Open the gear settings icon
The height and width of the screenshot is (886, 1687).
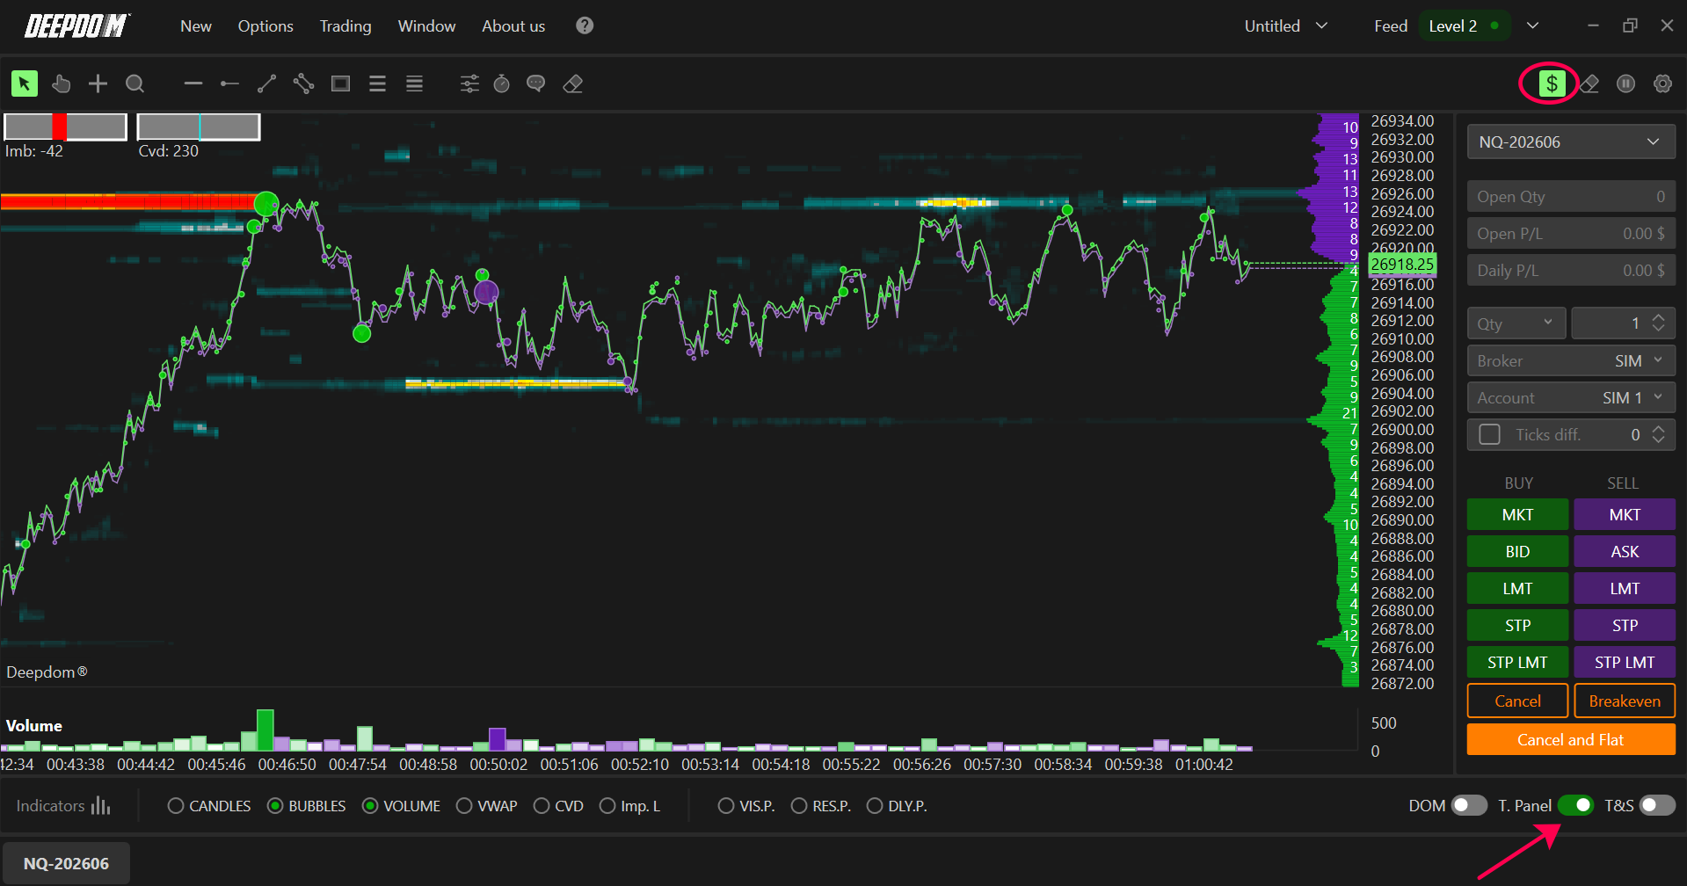(1662, 84)
